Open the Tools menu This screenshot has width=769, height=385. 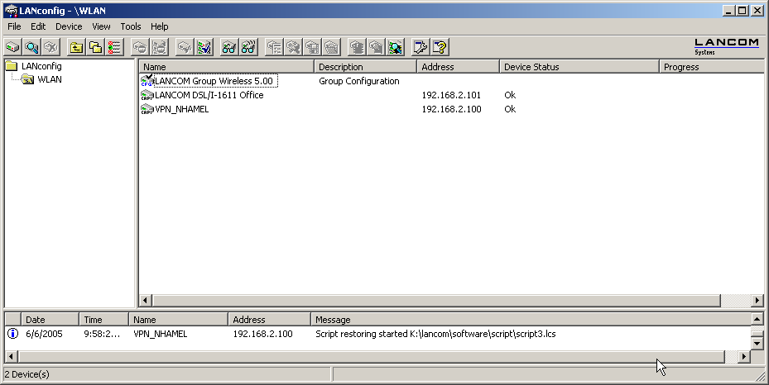[x=130, y=26]
